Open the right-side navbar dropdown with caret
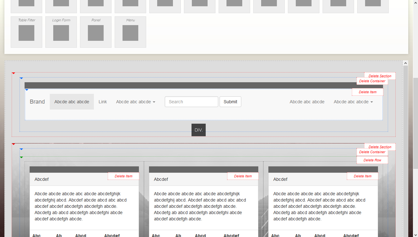This screenshot has width=418, height=237. tap(353, 102)
